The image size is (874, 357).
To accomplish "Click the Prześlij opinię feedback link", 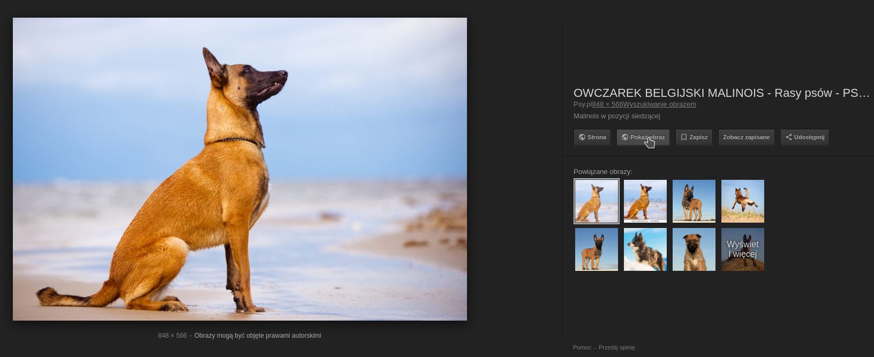I will tap(616, 347).
